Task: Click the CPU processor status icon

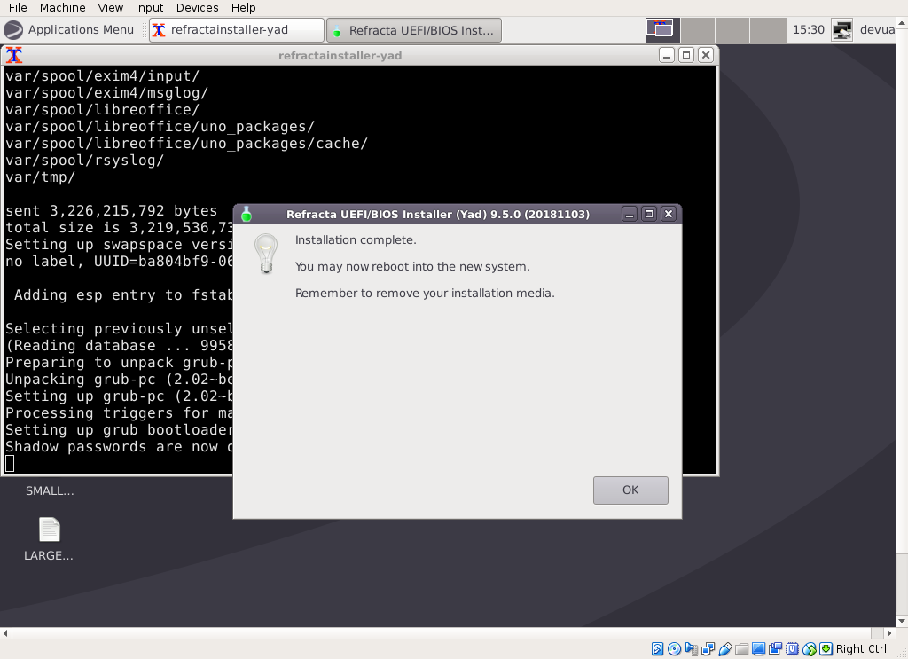Action: tap(792, 649)
